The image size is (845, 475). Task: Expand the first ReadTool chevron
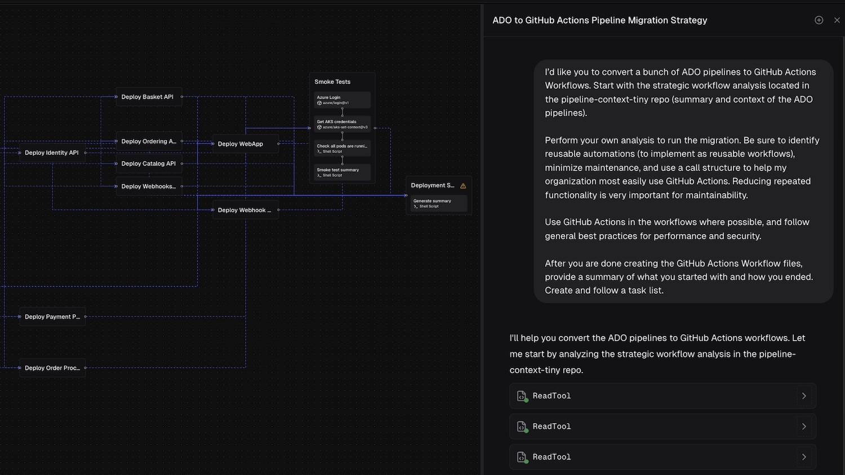tap(804, 396)
